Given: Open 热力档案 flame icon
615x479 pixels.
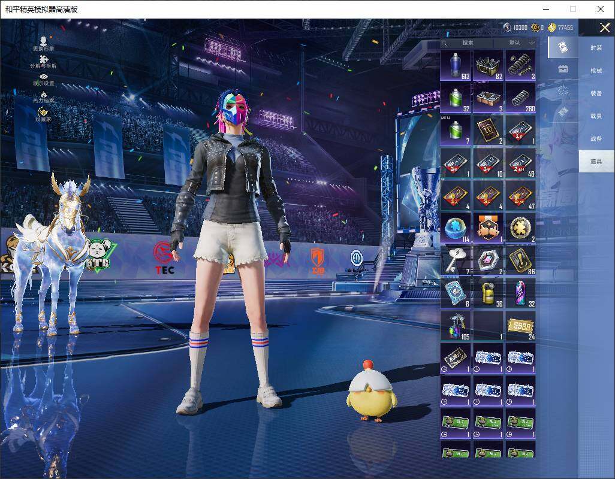Looking at the screenshot, I should coord(44,97).
